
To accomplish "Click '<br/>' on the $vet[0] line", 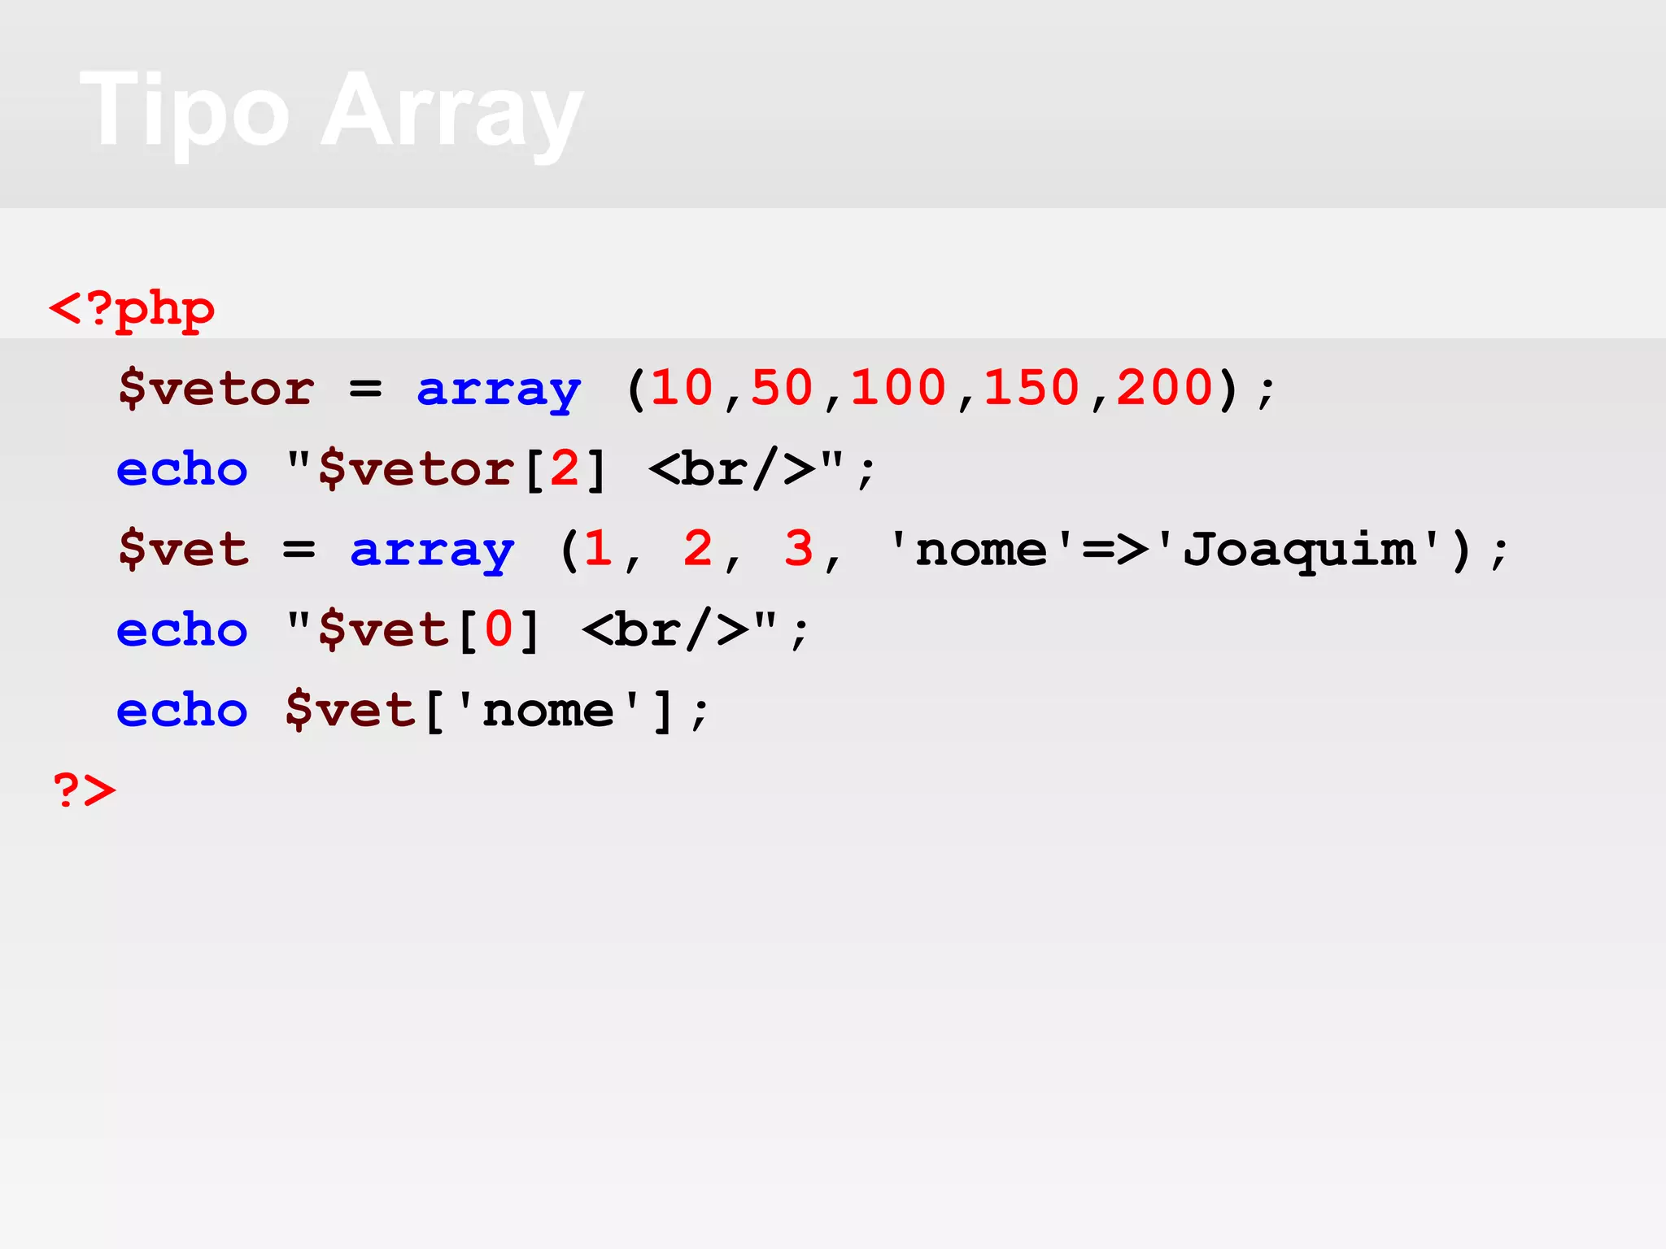I will [x=665, y=629].
